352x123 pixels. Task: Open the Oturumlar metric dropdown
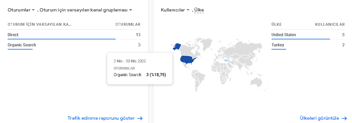(x=21, y=10)
